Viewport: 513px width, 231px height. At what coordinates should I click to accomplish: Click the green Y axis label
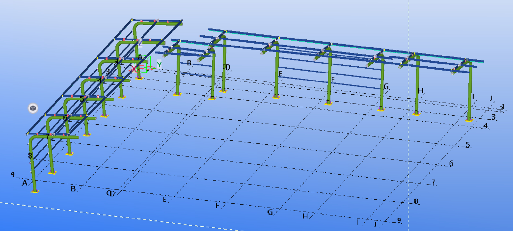point(159,65)
